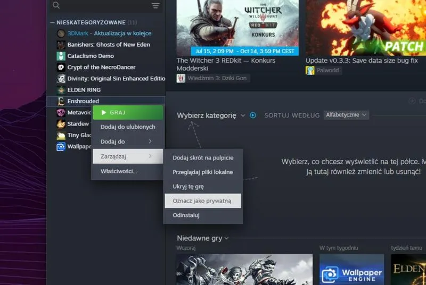Click the Enshrouded game icon

tap(61, 101)
